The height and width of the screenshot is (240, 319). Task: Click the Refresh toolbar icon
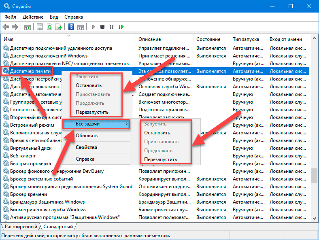(49, 27)
